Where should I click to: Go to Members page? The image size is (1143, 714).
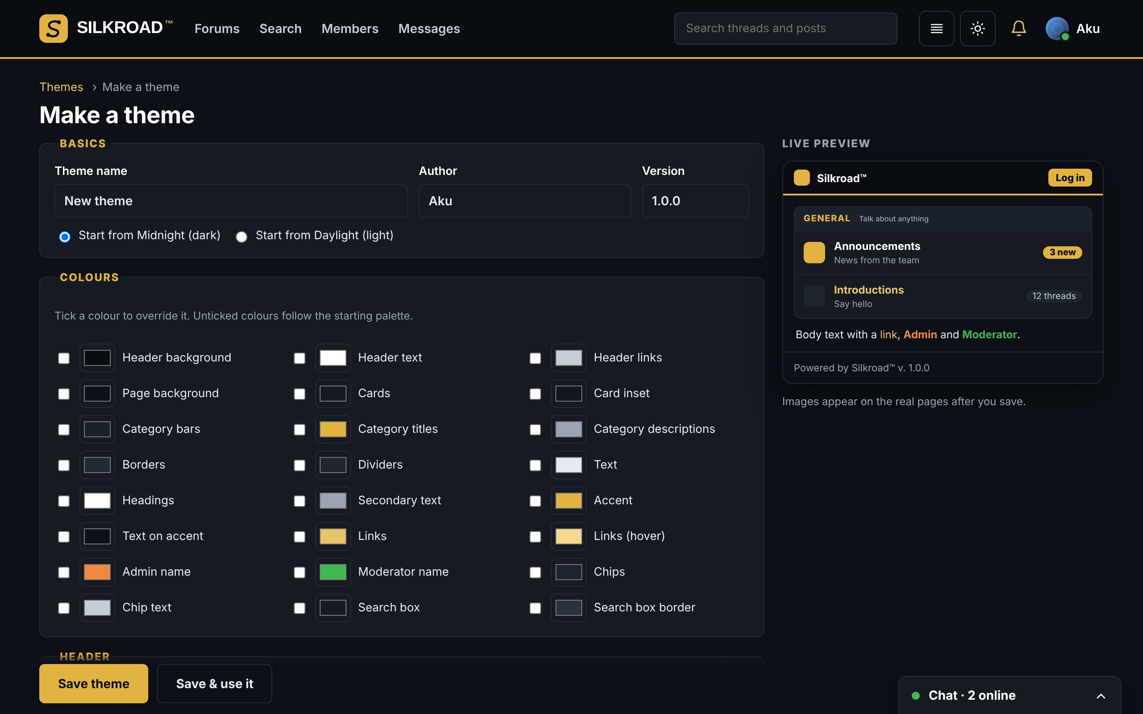click(350, 28)
